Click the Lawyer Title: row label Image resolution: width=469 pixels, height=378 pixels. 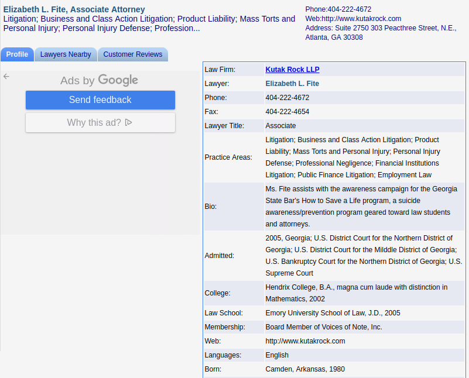pyautogui.click(x=224, y=125)
